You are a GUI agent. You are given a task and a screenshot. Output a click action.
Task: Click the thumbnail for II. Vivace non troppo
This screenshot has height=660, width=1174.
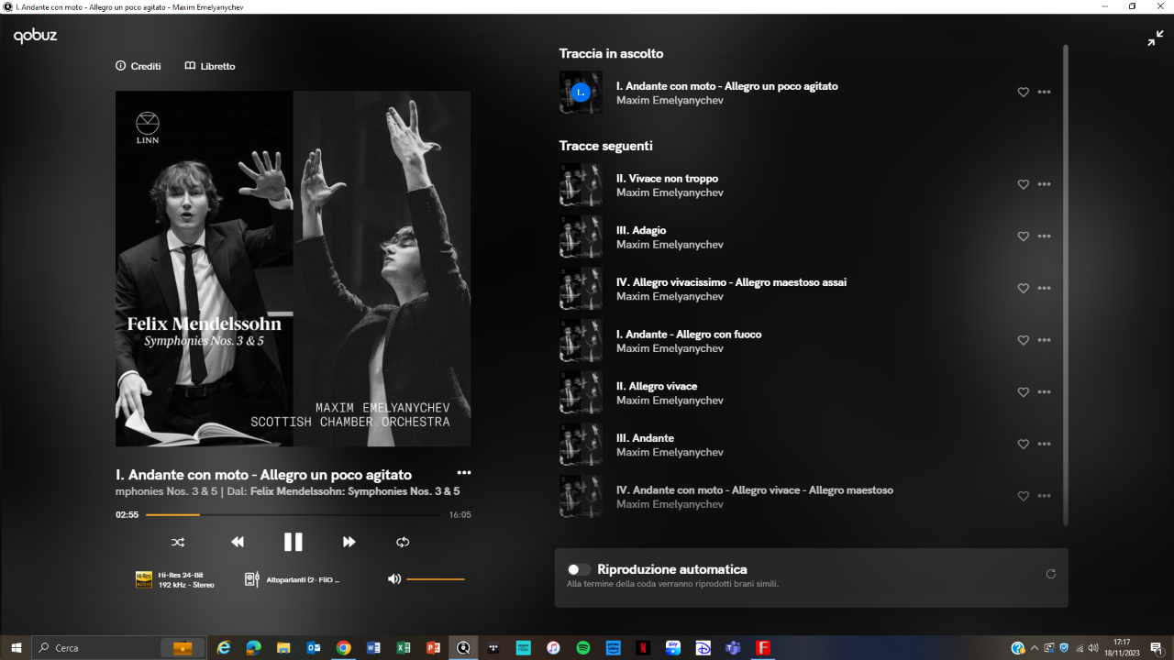581,185
